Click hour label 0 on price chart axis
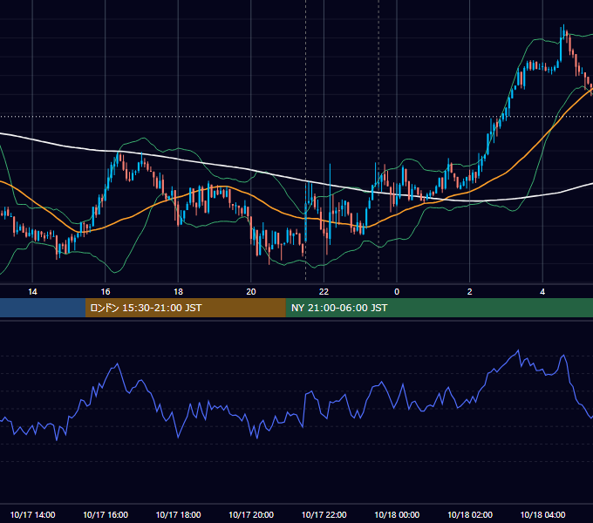Screen dimensions: 593x523 [x=397, y=292]
